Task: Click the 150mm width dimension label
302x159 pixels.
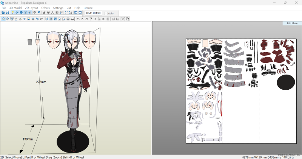Action: (x=64, y=35)
